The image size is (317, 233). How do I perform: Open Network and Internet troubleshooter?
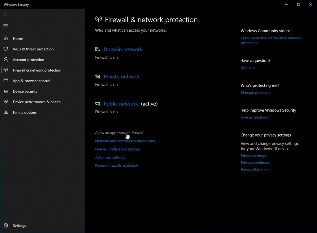click(125, 141)
